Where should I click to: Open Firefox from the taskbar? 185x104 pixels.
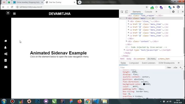click(79, 101)
